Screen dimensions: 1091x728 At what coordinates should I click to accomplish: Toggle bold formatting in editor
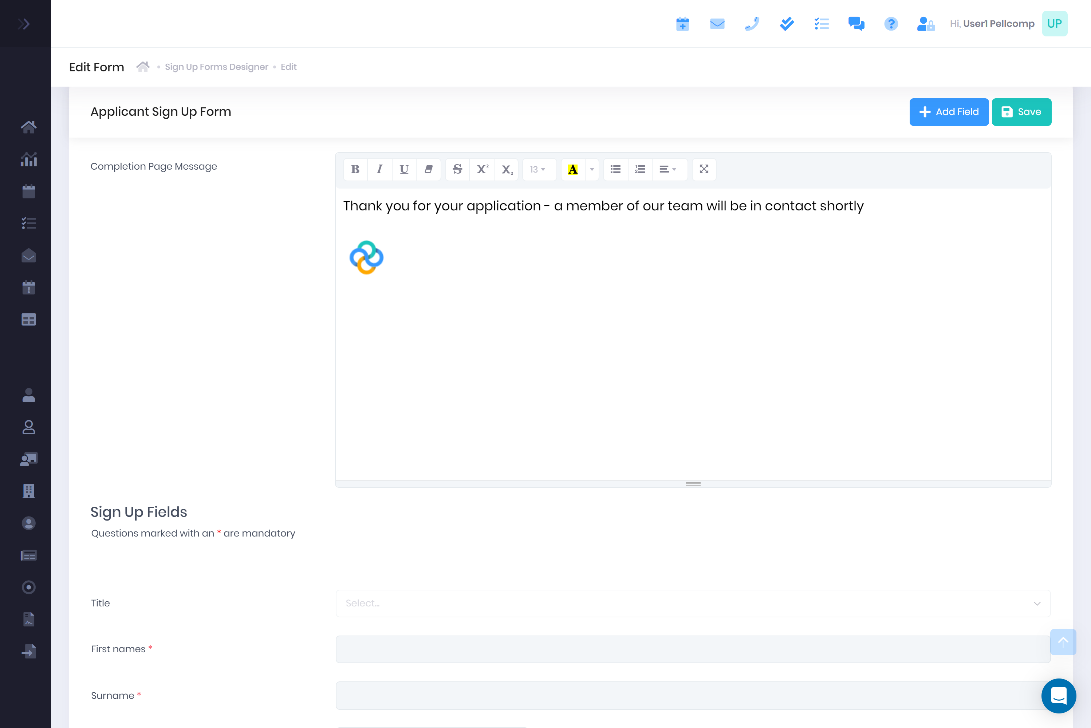click(355, 169)
